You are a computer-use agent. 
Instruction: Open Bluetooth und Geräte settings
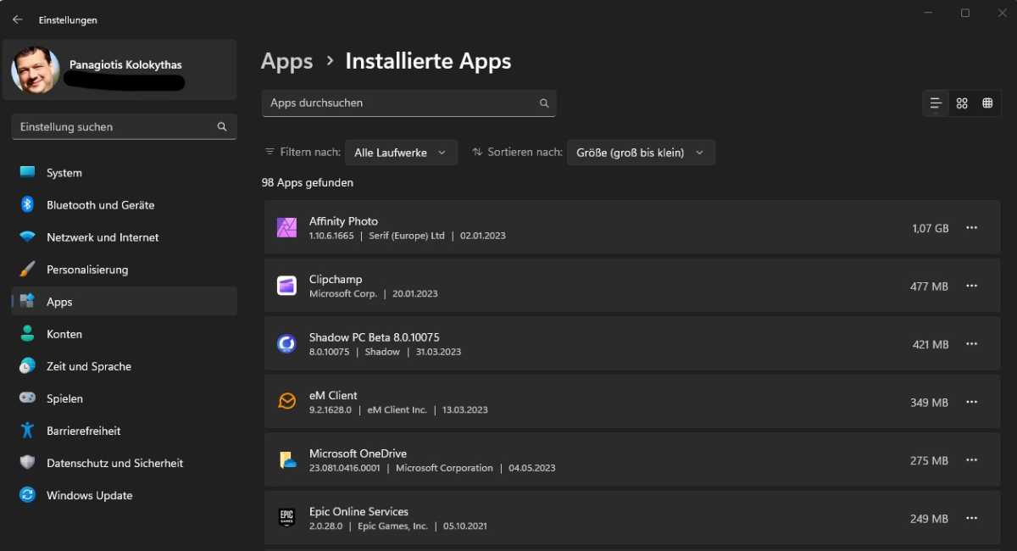[124, 204]
